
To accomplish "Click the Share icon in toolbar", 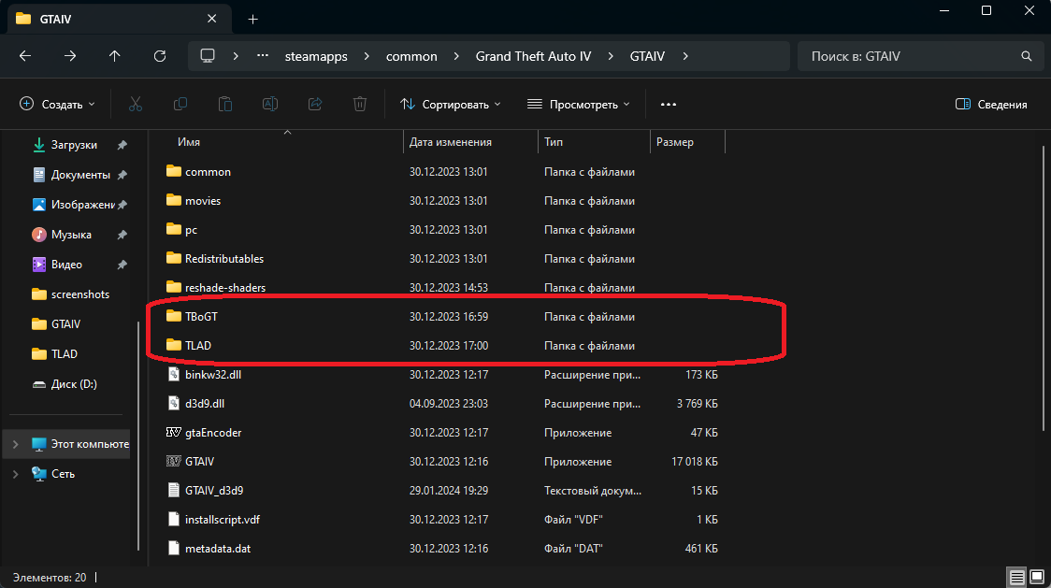I will click(x=315, y=104).
